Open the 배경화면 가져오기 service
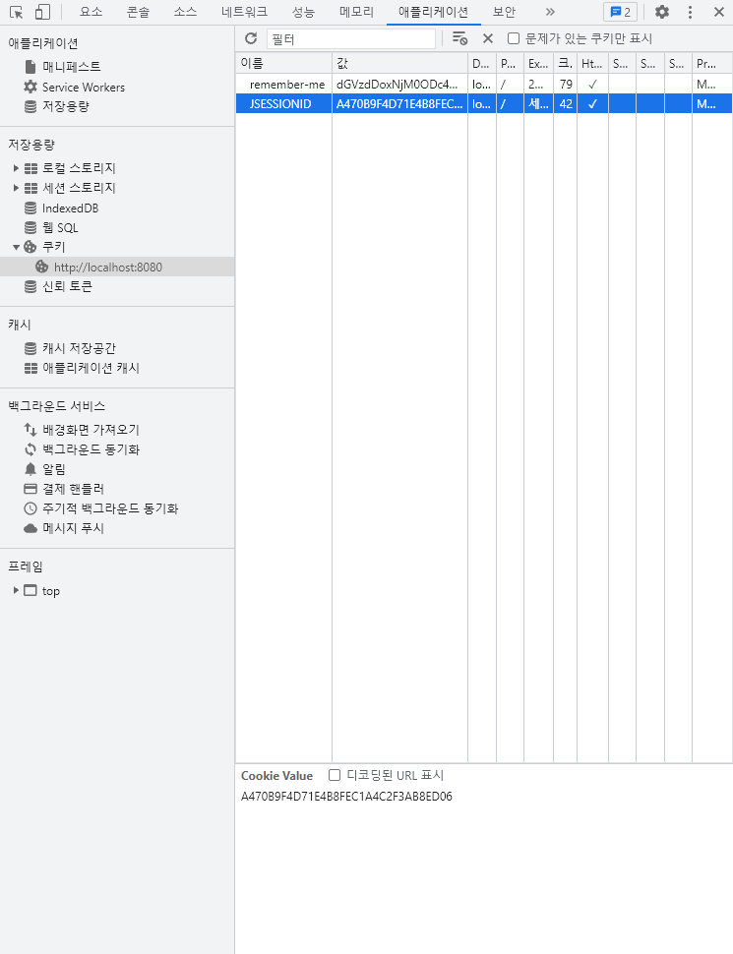Viewport: 733px width, 954px height. (91, 430)
